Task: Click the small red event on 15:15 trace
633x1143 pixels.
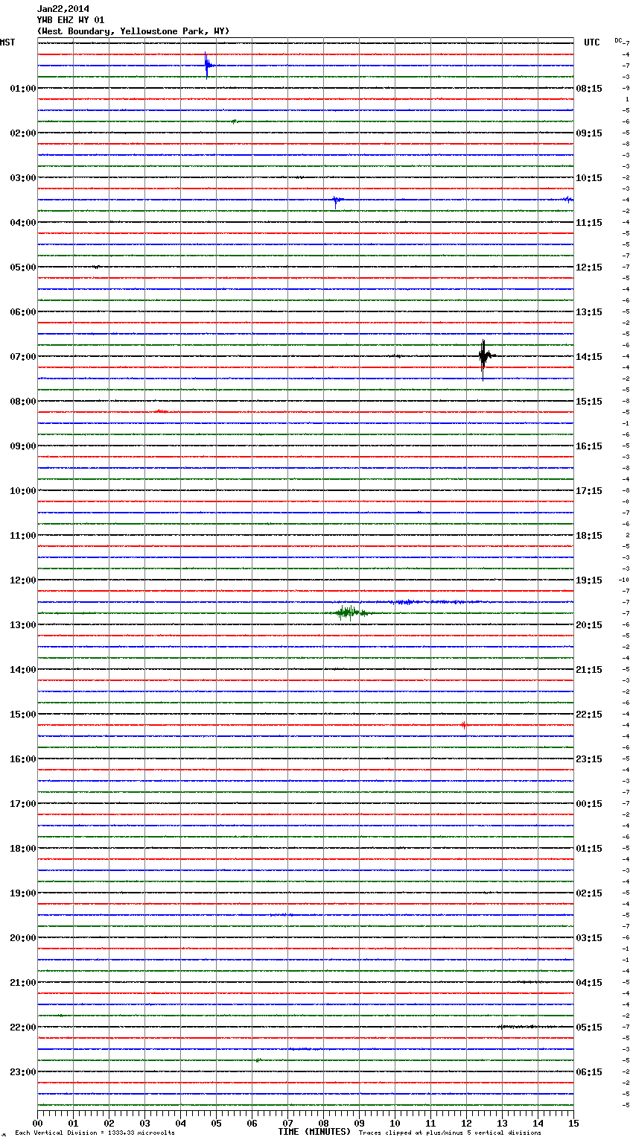Action: 464,725
